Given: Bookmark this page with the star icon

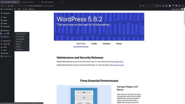Looking at the screenshot, I should click(x=143, y=6).
